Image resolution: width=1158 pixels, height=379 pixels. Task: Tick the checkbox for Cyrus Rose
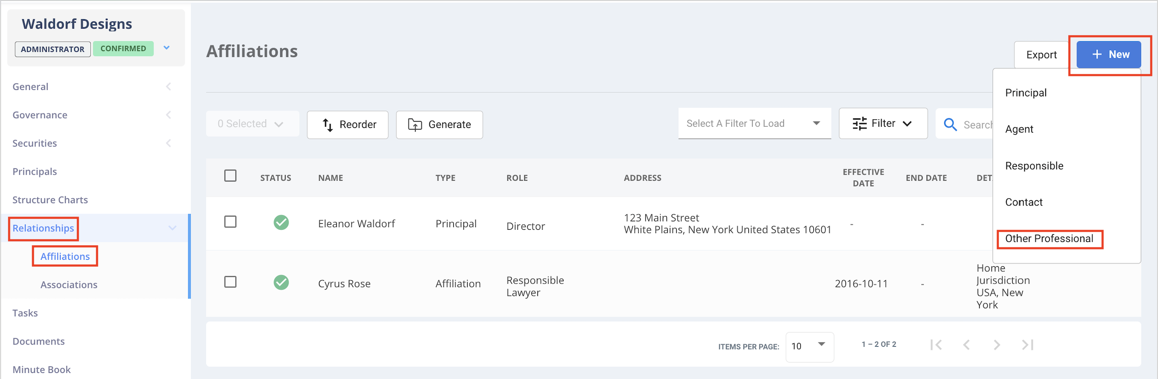pos(230,282)
